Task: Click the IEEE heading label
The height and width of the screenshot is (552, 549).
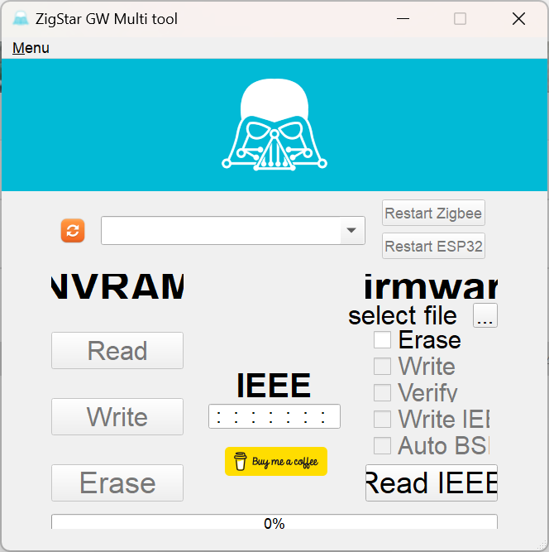Action: point(274,385)
